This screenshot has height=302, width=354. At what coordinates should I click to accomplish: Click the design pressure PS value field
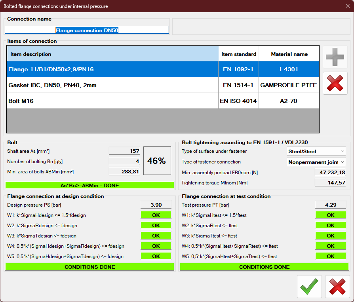point(156,205)
